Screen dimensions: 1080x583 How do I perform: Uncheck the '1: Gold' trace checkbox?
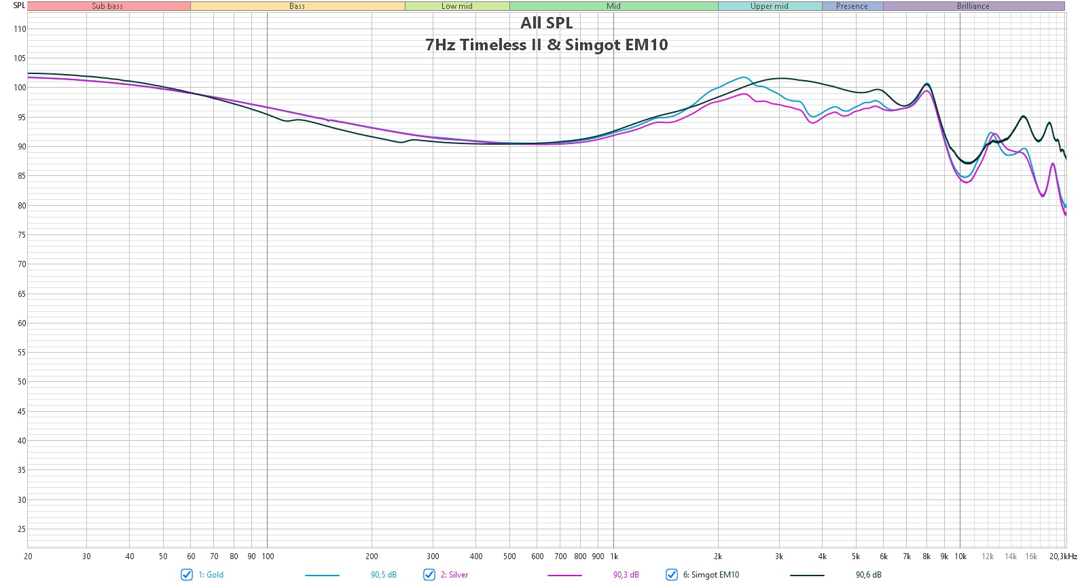click(187, 575)
